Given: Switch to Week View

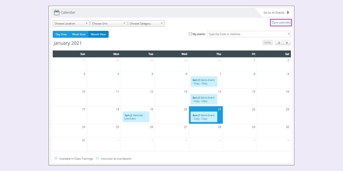Looking at the screenshot, I should pos(79,34).
